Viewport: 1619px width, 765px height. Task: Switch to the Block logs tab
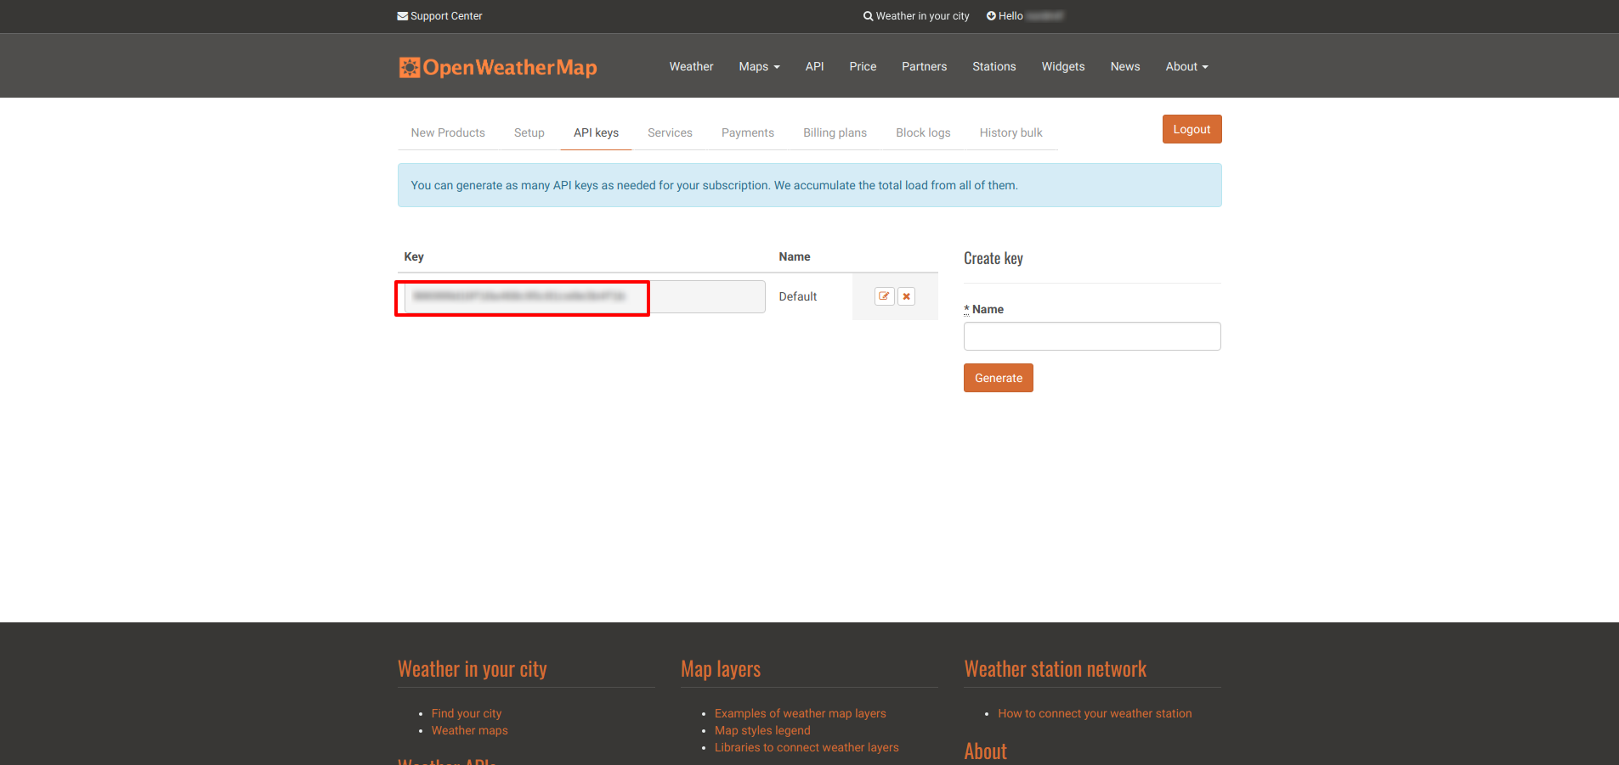(x=923, y=132)
